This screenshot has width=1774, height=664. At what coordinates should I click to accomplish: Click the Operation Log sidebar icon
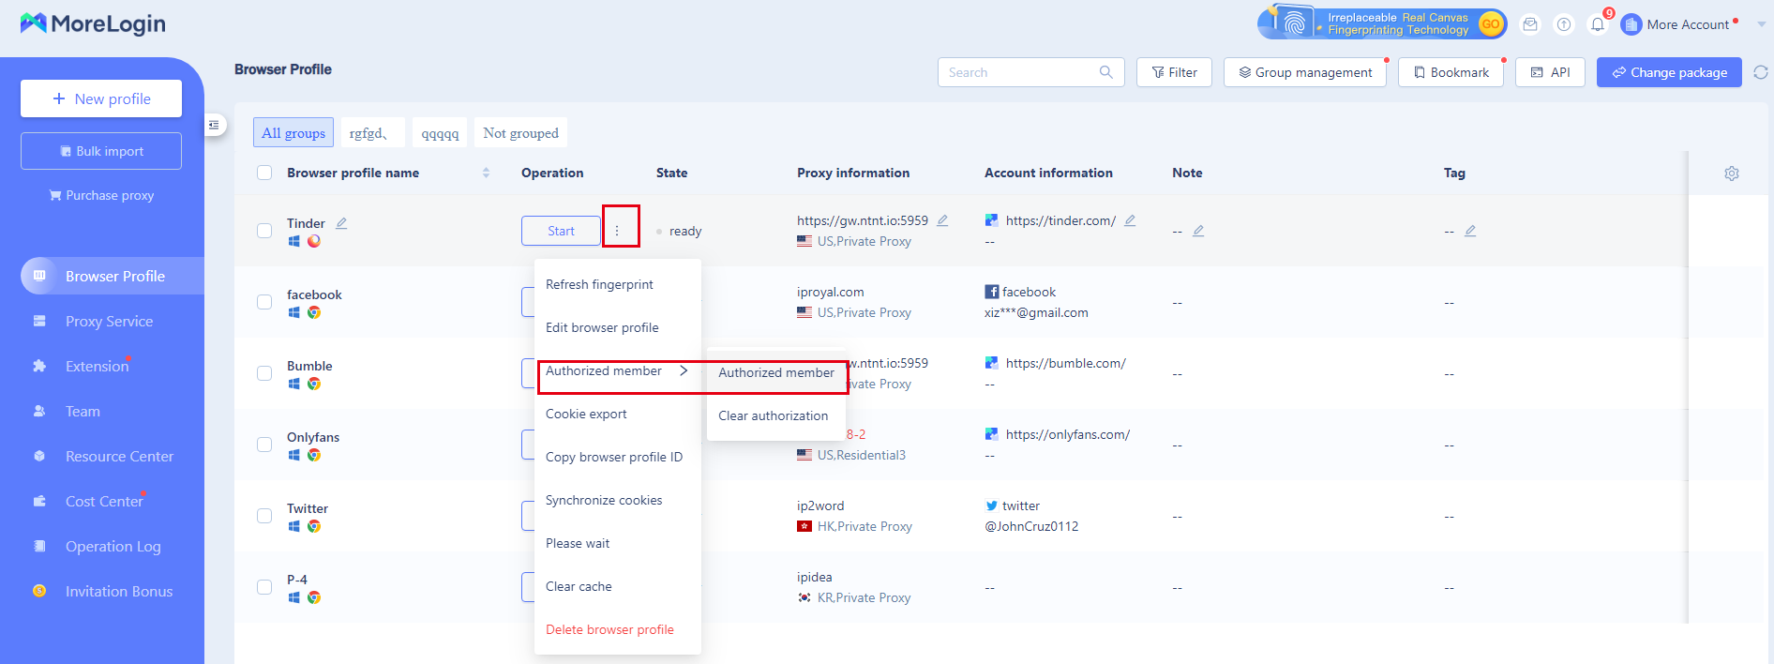click(39, 546)
